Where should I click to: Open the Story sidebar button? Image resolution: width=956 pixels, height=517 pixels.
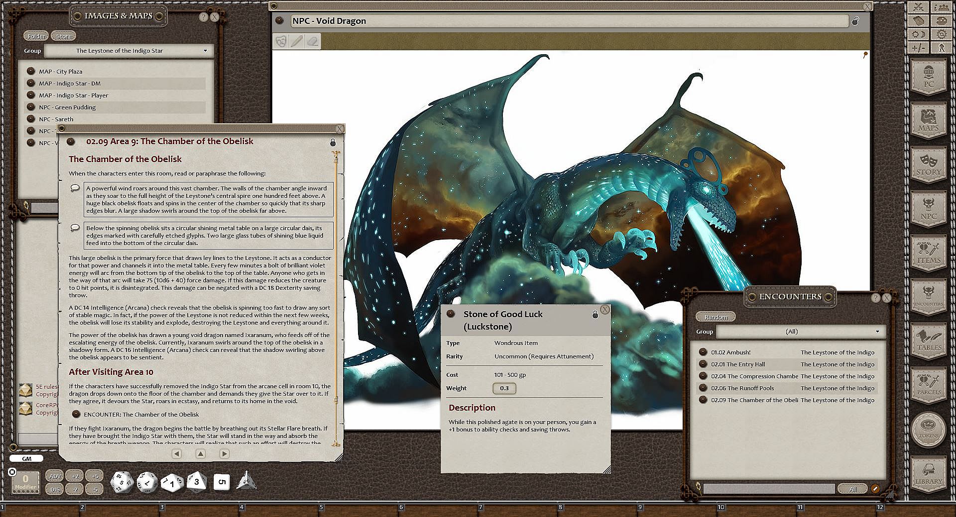point(928,166)
